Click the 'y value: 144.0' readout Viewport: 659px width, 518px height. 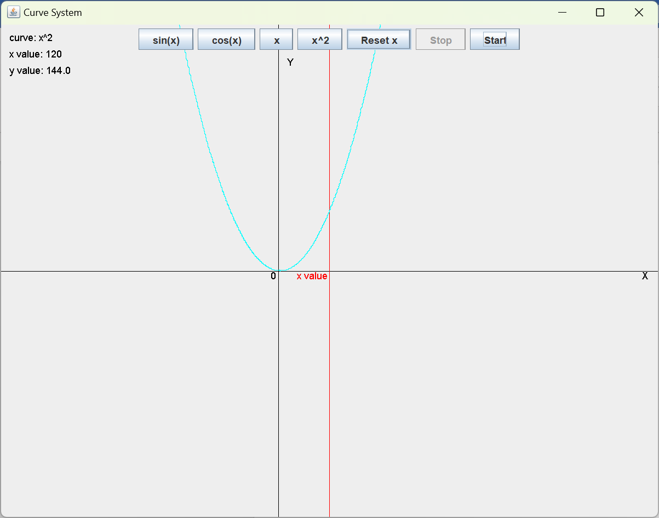(x=40, y=71)
